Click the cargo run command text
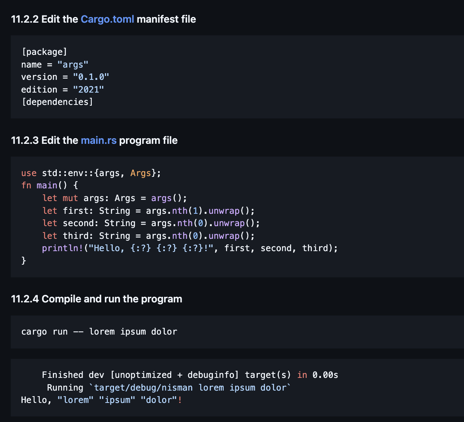Image resolution: width=464 pixels, height=422 pixels. click(99, 331)
